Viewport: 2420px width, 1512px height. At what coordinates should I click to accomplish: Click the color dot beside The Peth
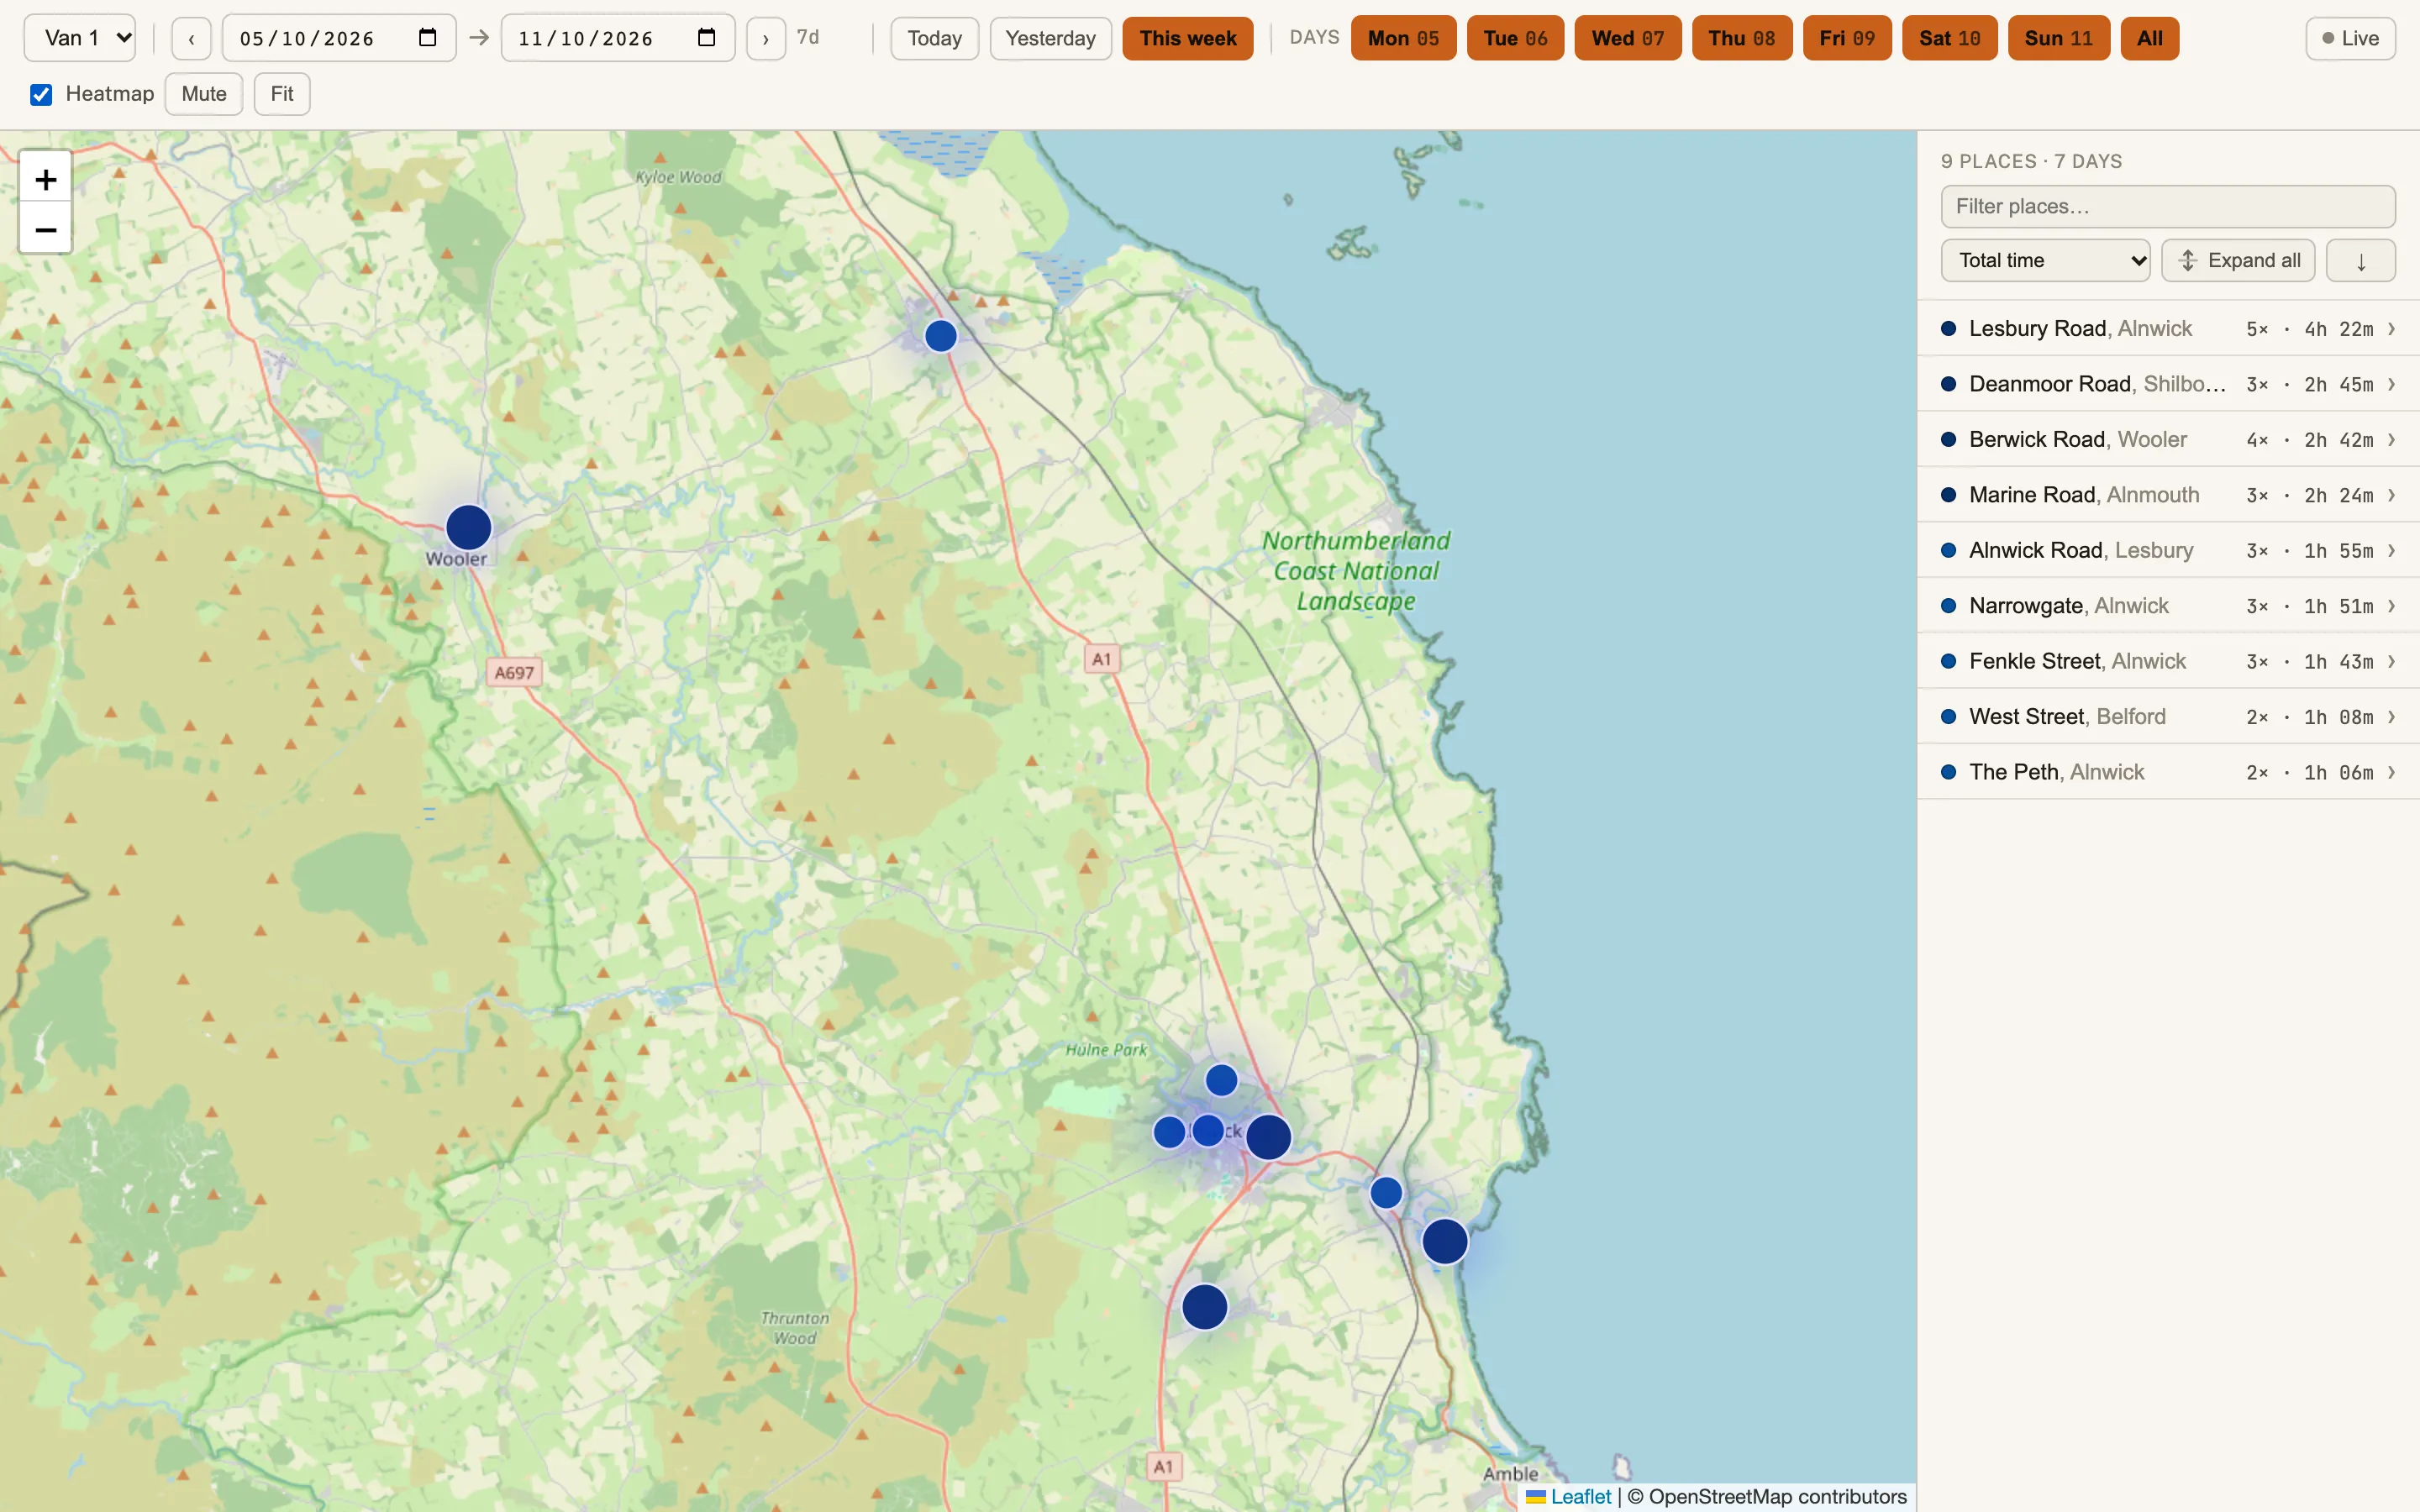tap(1948, 773)
